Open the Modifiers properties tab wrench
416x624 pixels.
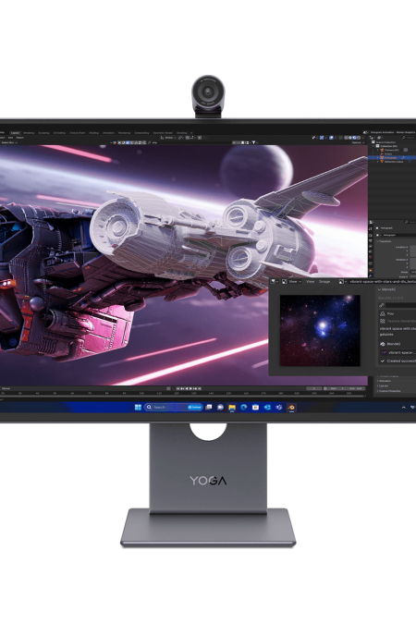[371, 275]
